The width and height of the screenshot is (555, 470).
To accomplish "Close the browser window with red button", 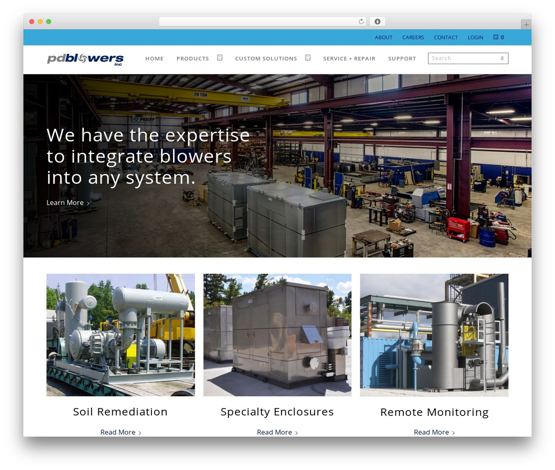I will pyautogui.click(x=32, y=22).
